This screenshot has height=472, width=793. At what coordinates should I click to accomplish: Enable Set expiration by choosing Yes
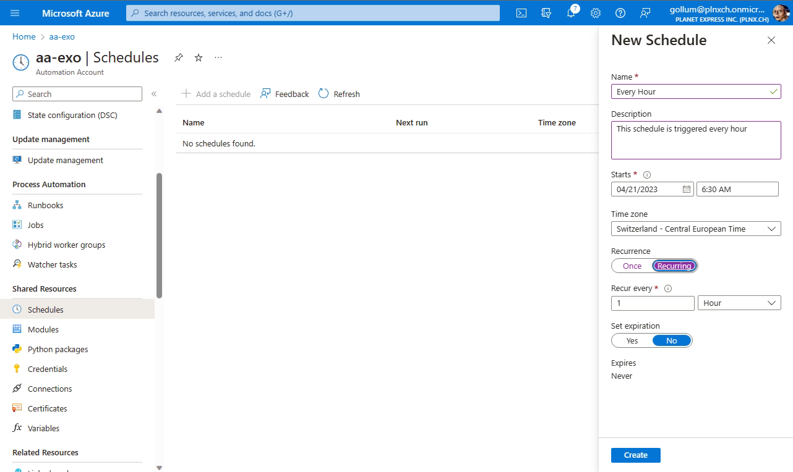tap(632, 340)
